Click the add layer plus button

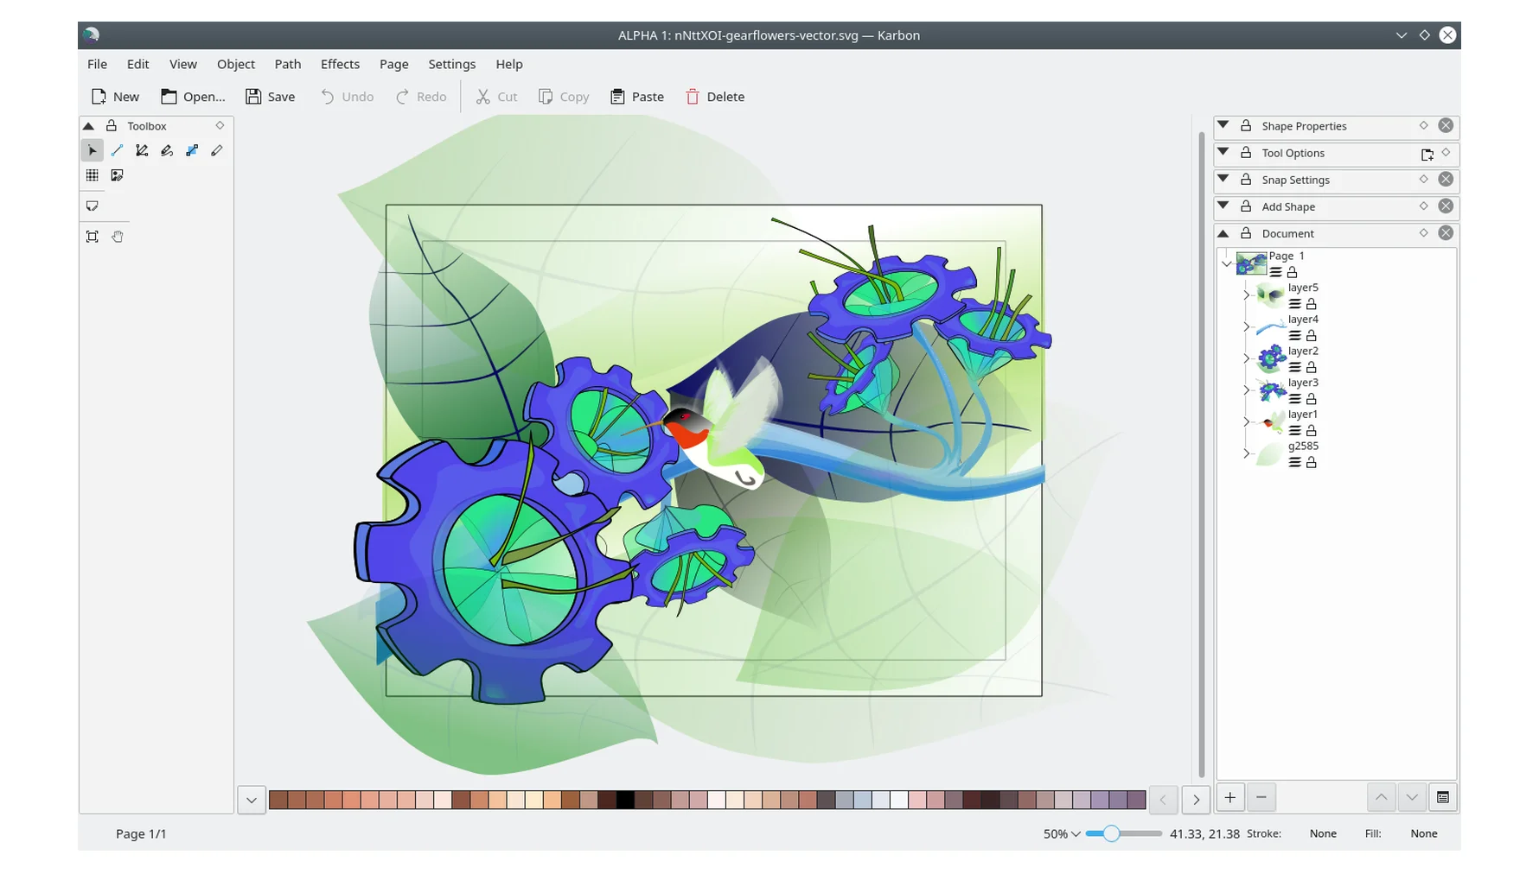(1229, 797)
